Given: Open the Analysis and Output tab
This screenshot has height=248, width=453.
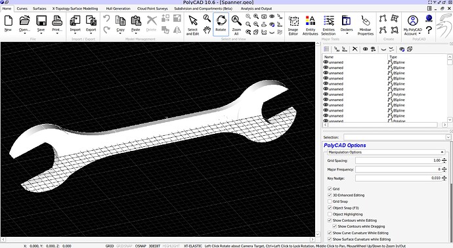Looking at the screenshot, I should [257, 9].
